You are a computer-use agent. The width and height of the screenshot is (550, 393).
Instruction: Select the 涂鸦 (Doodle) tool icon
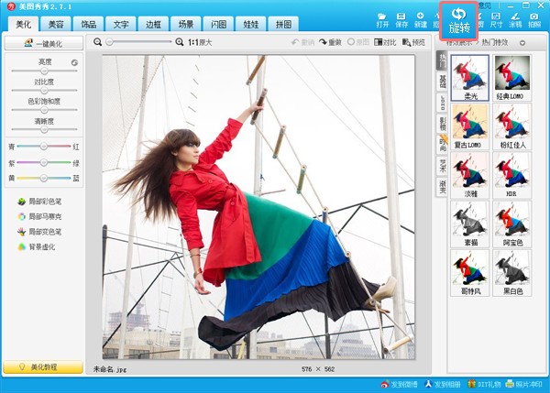coord(515,19)
